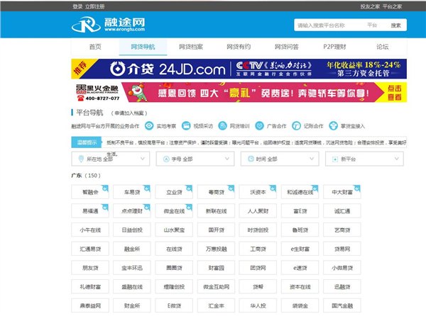Open the 万惠投融 platform
426x316 pixels.
[x=216, y=249]
